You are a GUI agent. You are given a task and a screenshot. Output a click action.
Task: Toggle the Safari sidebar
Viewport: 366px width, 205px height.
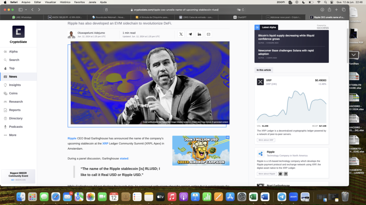coord(20,10)
